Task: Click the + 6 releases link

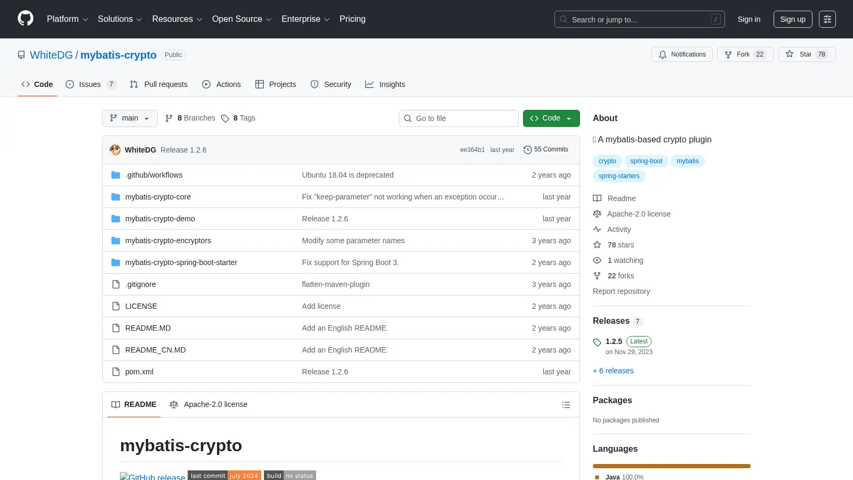Action: coord(613,371)
